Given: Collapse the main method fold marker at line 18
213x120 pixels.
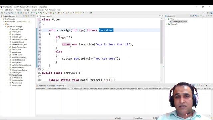Looking at the screenshot, I should tap(41, 80).
